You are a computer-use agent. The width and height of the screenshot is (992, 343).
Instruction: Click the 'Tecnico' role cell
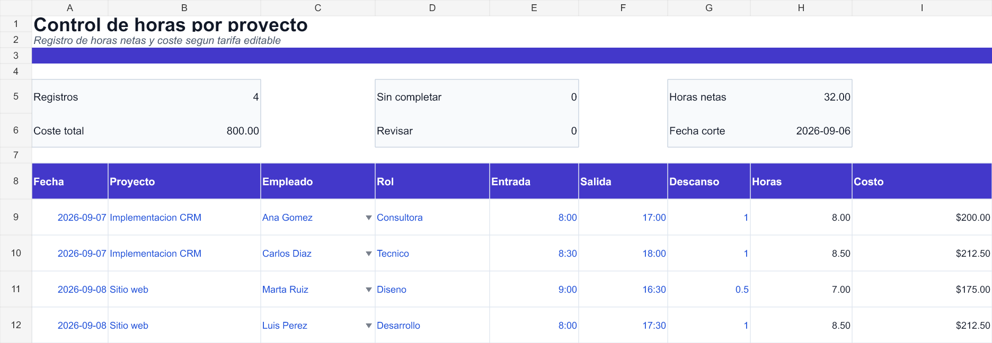pos(432,254)
